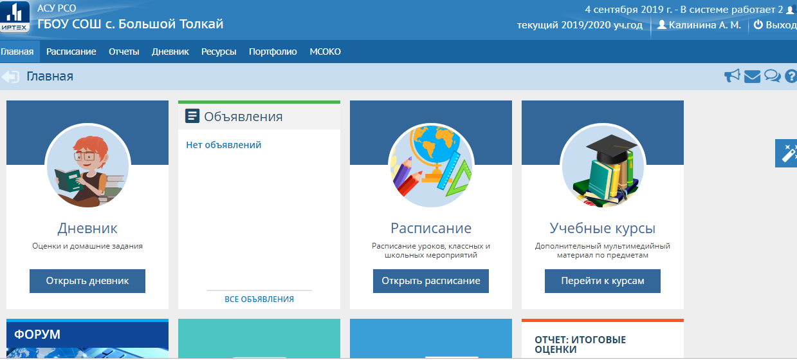Open the Отчеты menu
This screenshot has height=360, width=797.
click(x=124, y=52)
